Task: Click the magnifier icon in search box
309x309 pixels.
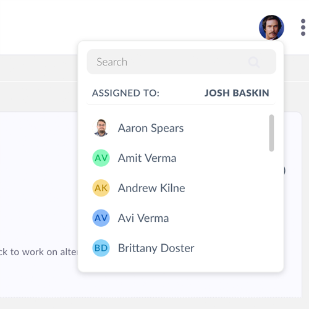Action: (254, 62)
